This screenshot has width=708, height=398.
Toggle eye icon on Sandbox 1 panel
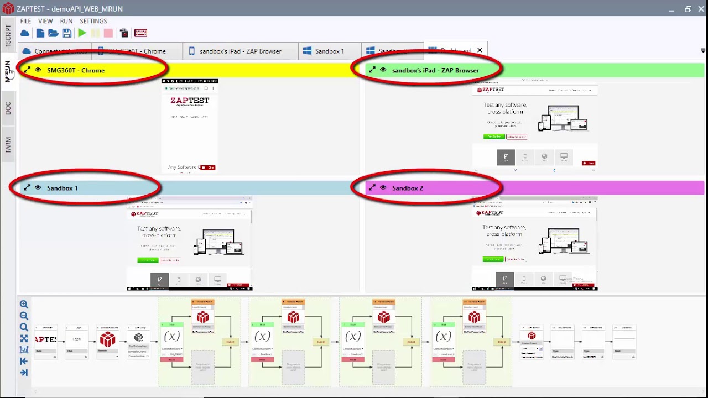(38, 188)
